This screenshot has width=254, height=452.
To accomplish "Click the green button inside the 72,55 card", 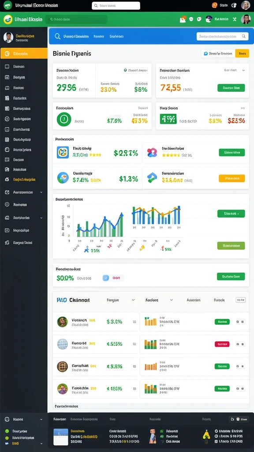I will [x=231, y=88].
